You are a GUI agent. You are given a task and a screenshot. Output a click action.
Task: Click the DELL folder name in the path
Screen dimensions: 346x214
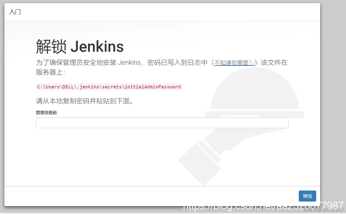pos(68,87)
